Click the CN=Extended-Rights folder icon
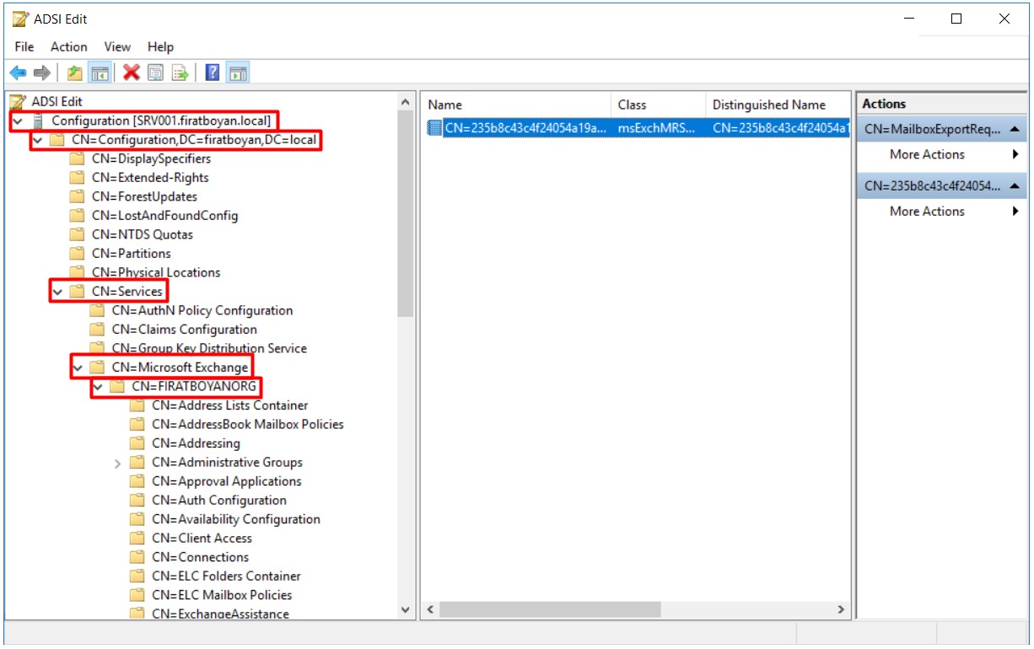This screenshot has height=649, width=1034. tap(78, 178)
